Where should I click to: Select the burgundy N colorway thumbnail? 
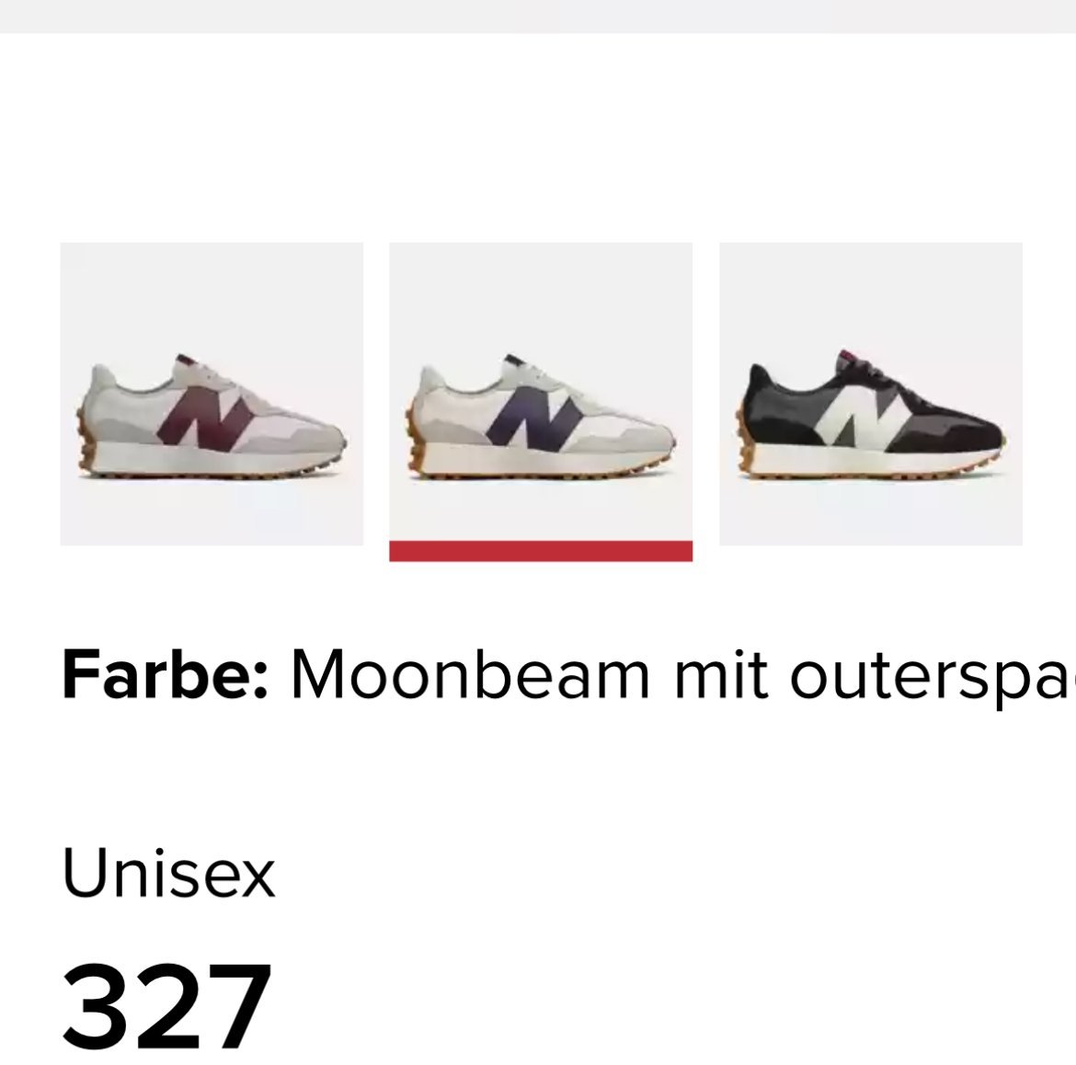pos(212,394)
